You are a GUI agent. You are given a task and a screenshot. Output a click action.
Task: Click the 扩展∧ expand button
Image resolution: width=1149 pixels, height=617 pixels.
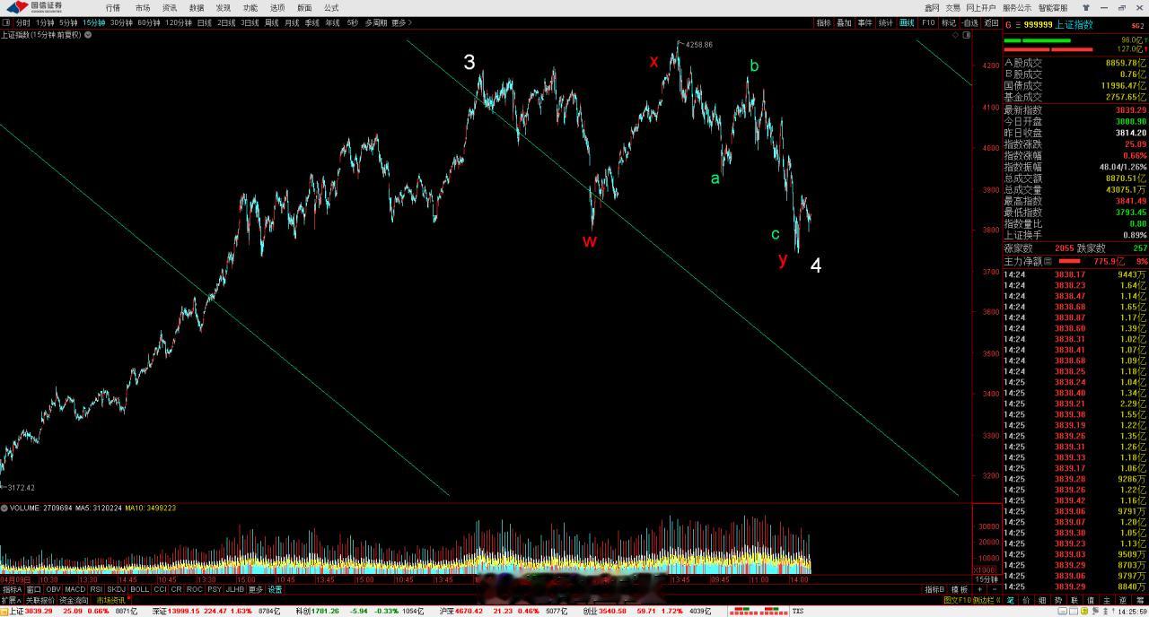click(11, 600)
